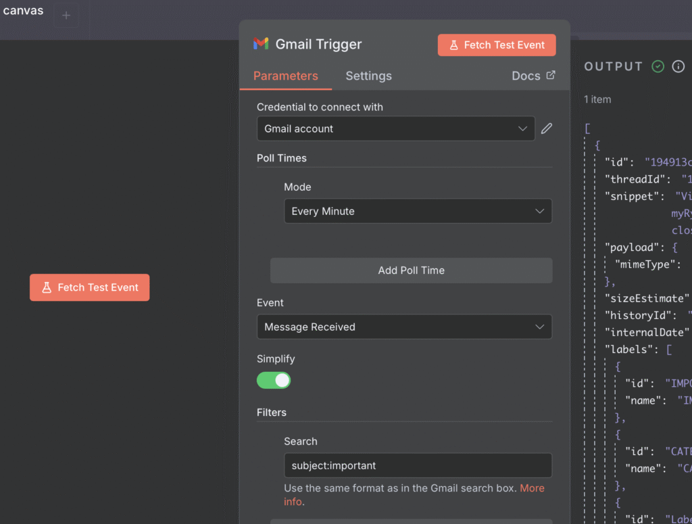The width and height of the screenshot is (692, 524).
Task: Click the "threadId" key in output JSON
Action: coord(635,179)
